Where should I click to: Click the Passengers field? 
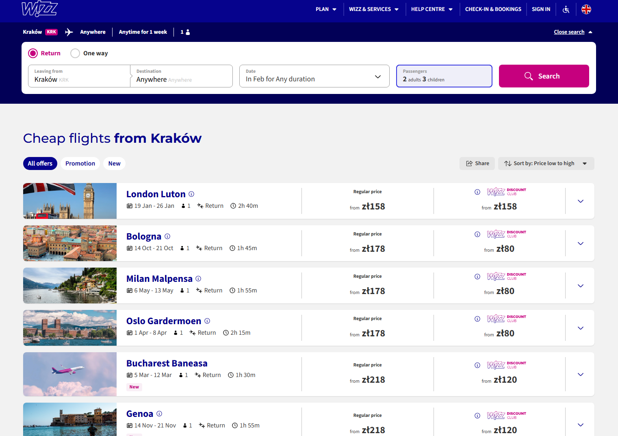444,76
